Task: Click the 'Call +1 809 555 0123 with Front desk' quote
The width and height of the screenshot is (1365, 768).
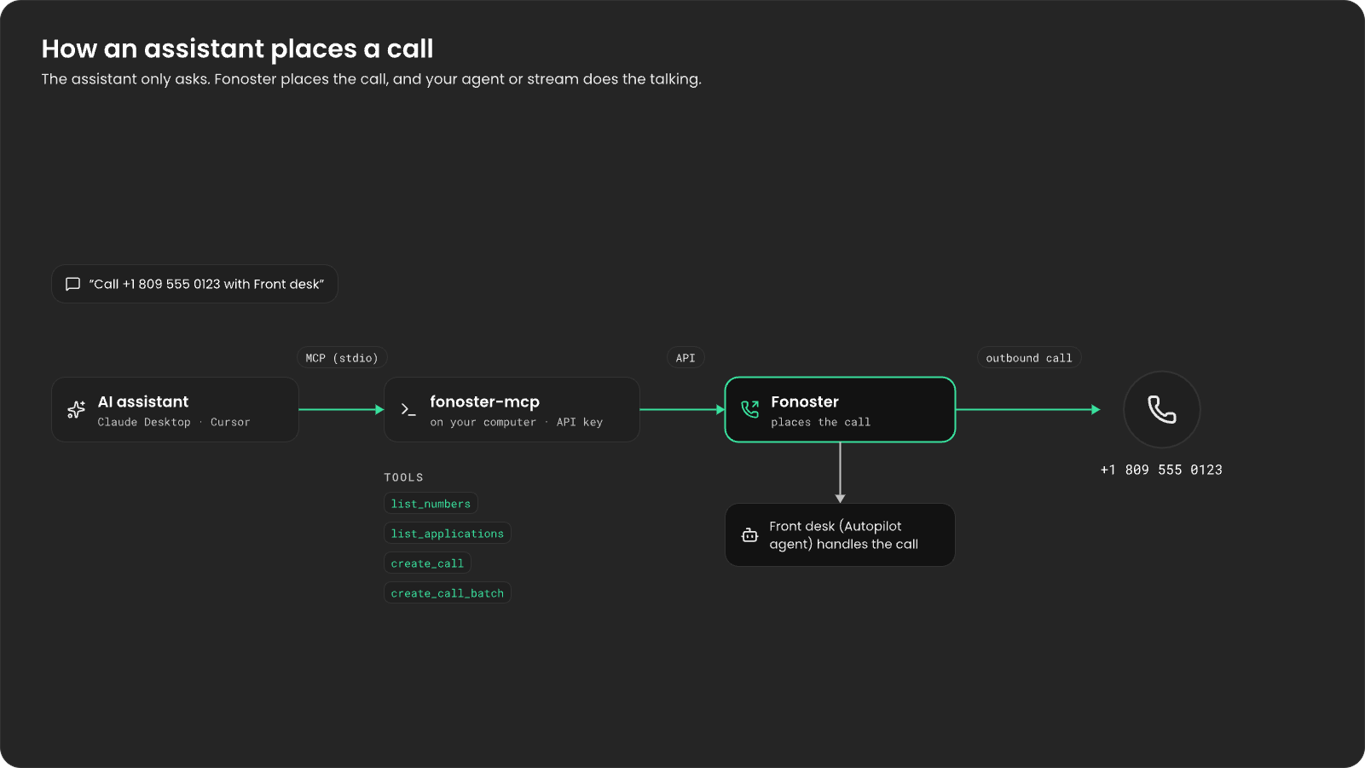Action: [x=207, y=284]
